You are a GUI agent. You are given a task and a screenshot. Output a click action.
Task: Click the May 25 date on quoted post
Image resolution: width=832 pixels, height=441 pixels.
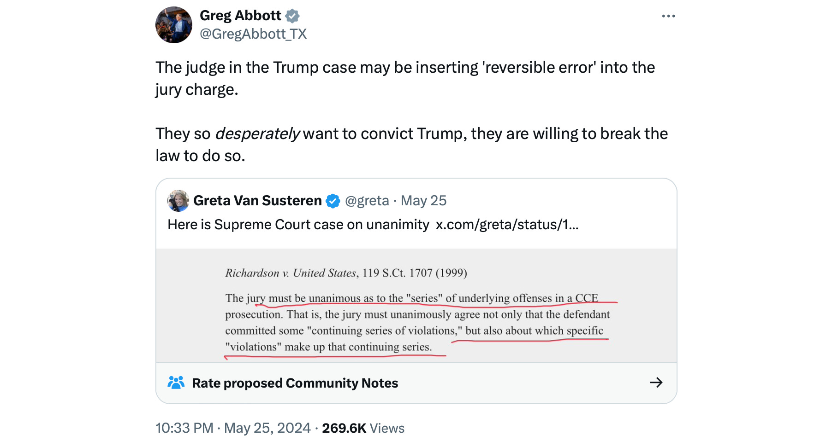[423, 201]
